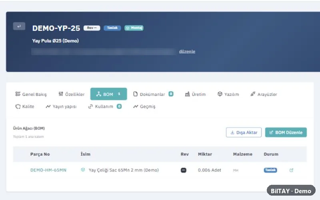Open the Yayın yapısı tab

[61, 106]
